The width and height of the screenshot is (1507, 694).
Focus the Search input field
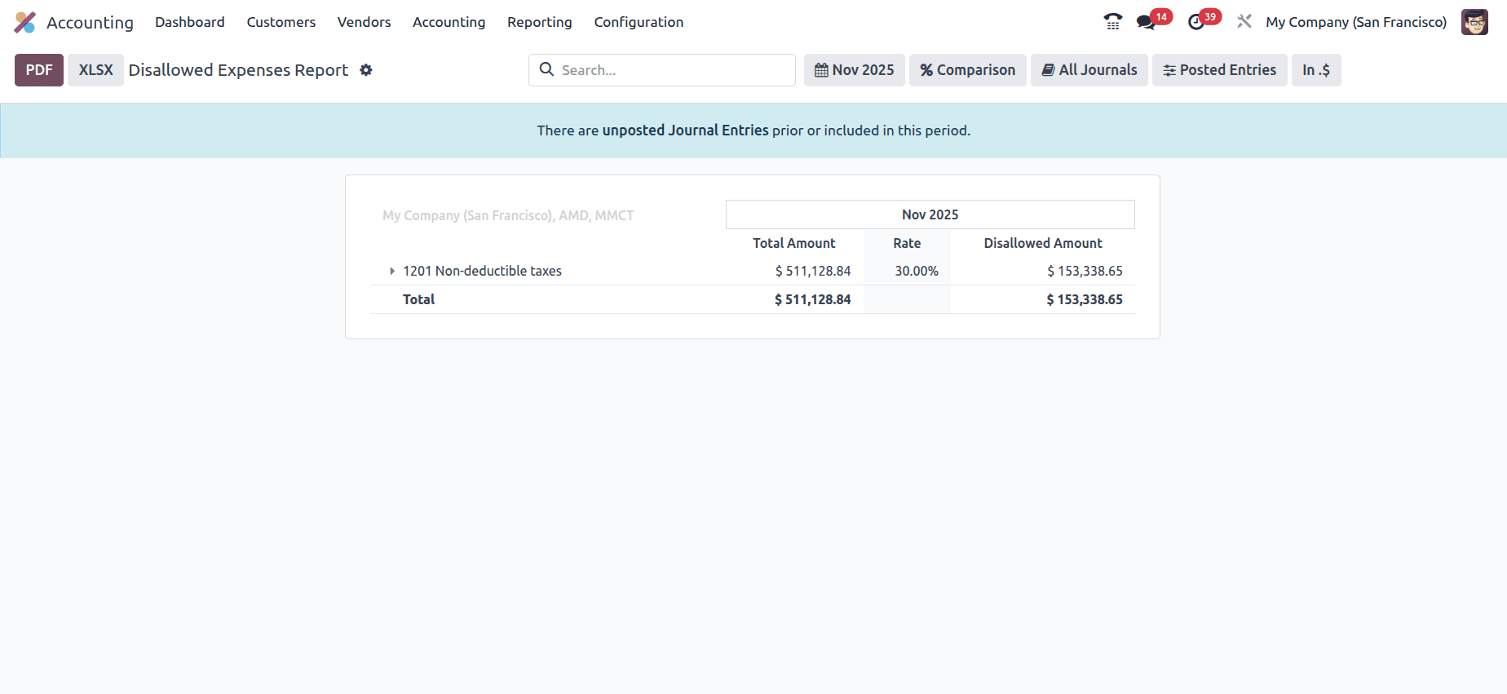click(662, 70)
